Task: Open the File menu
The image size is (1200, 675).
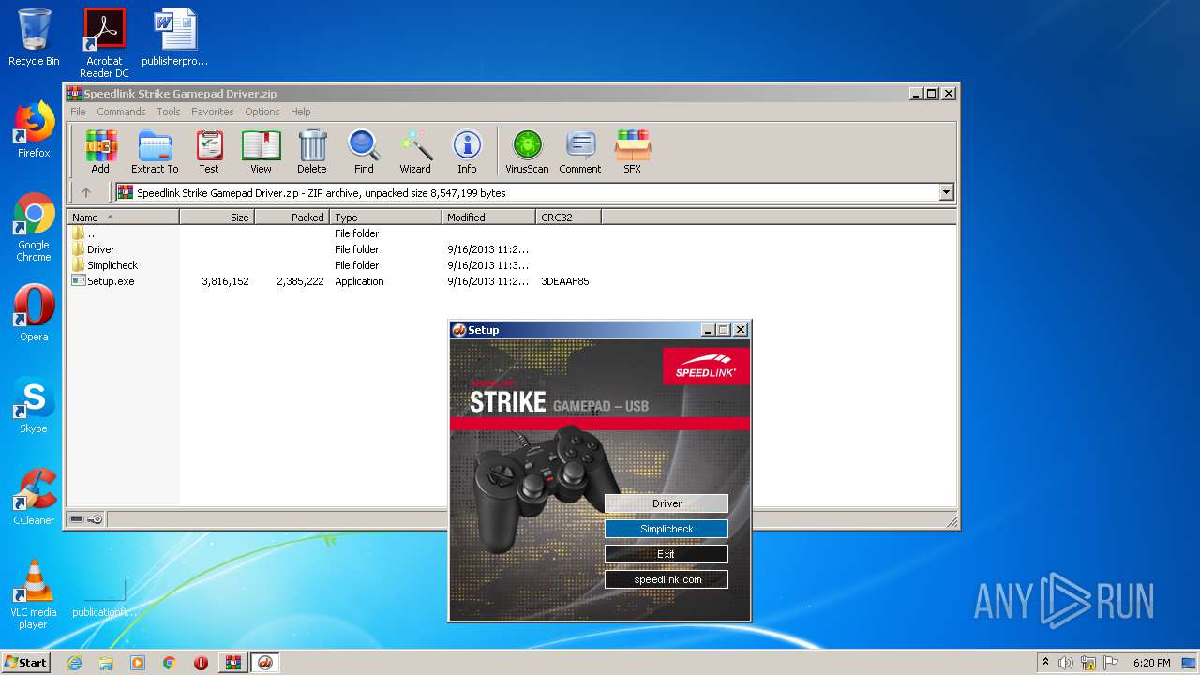Action: (78, 112)
